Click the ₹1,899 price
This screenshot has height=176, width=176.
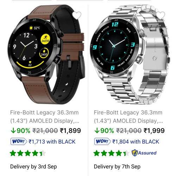(x=70, y=131)
